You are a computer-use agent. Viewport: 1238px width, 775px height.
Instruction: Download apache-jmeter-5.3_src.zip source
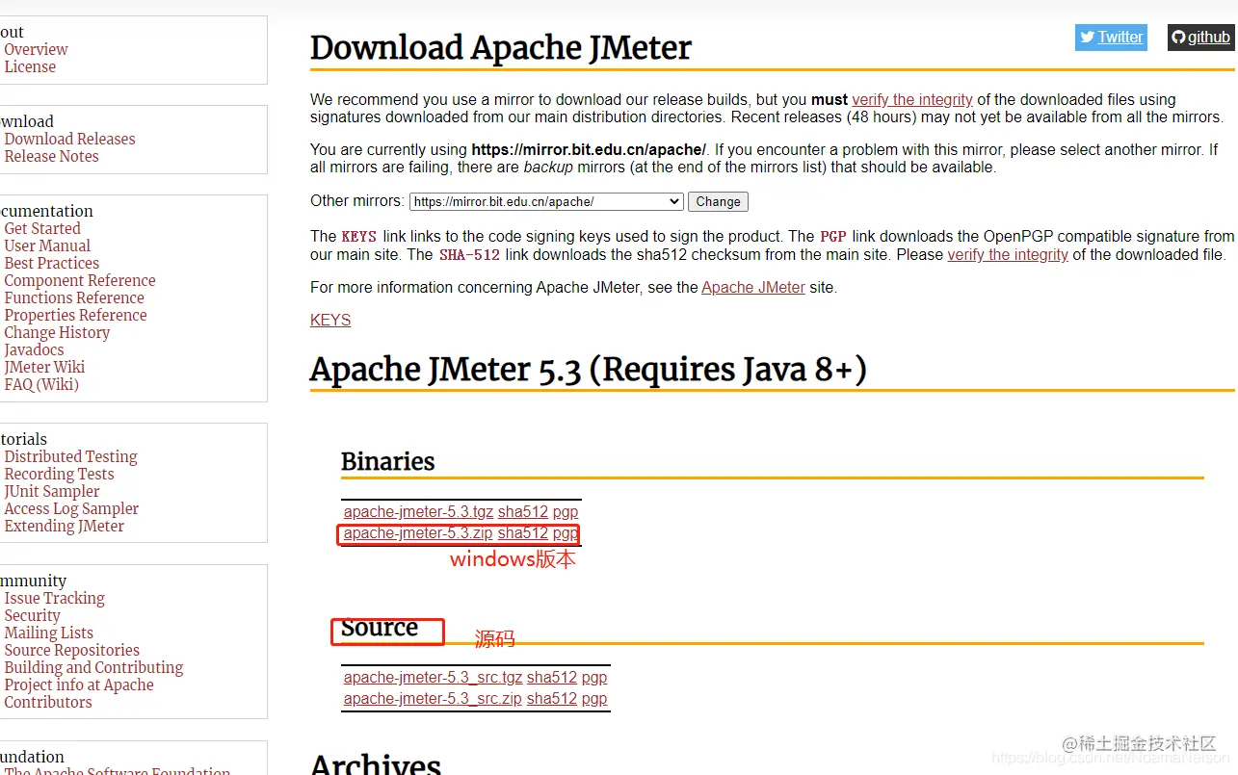pyautogui.click(x=433, y=699)
